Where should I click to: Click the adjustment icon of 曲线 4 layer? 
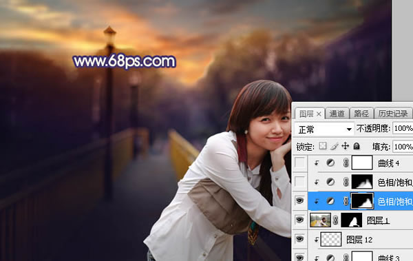pos(330,163)
